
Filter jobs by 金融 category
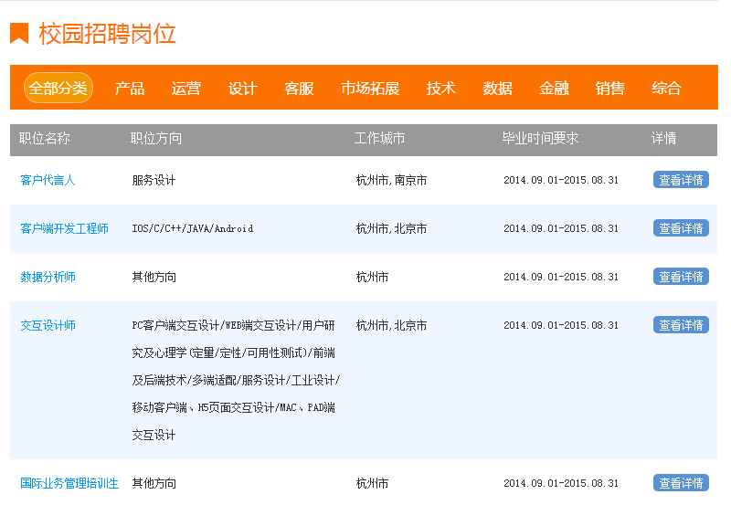(554, 88)
